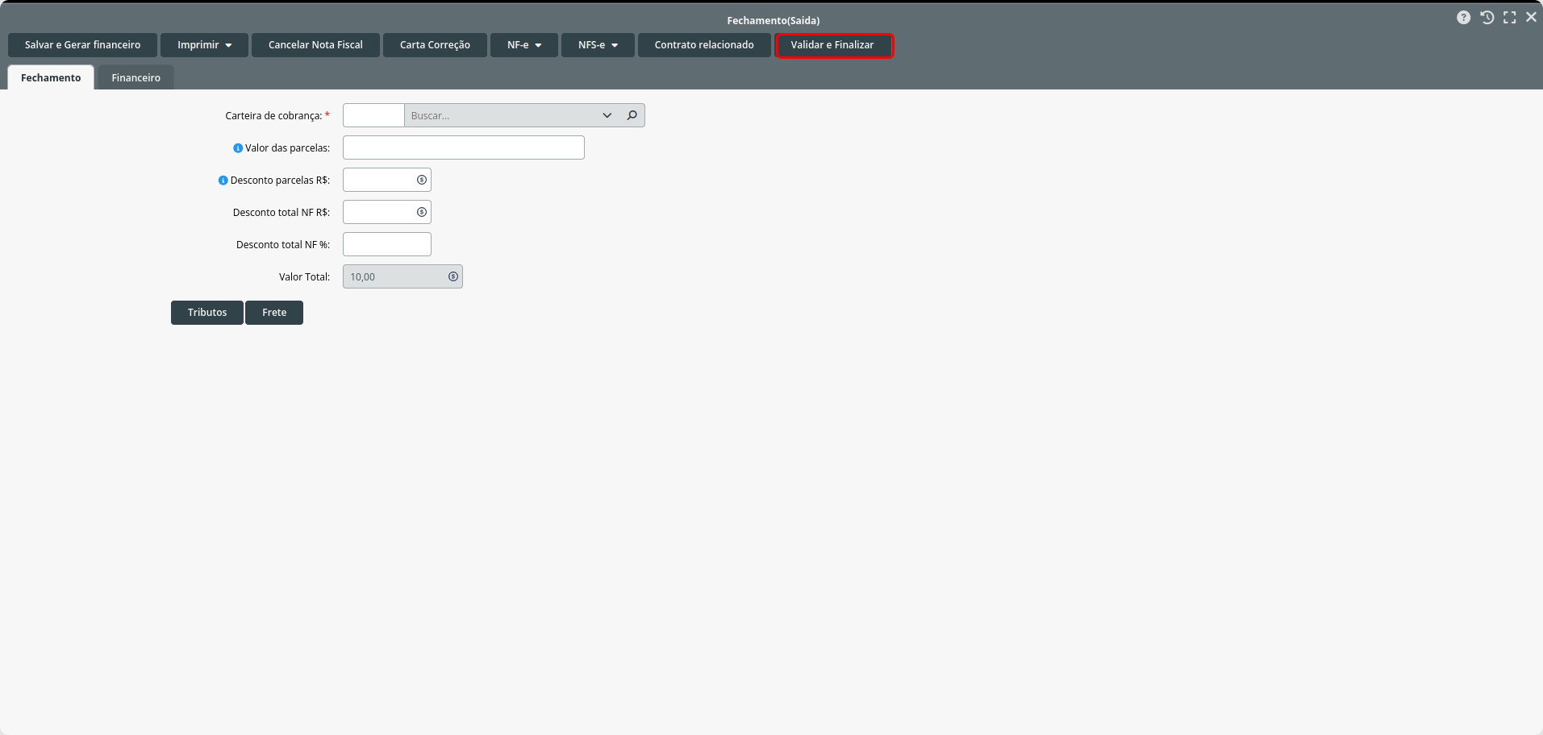
Task: Open the help question mark icon
Action: (x=1463, y=18)
